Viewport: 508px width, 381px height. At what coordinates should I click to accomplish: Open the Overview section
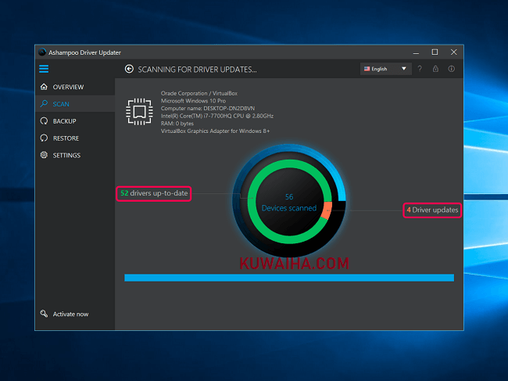click(75, 87)
